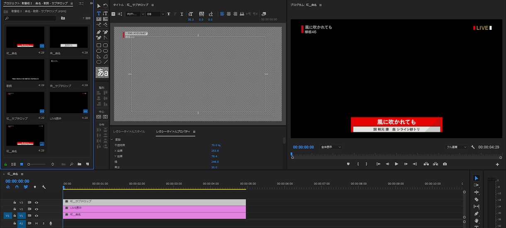Select the titler Pen tool
The image size is (506, 228).
(99, 32)
